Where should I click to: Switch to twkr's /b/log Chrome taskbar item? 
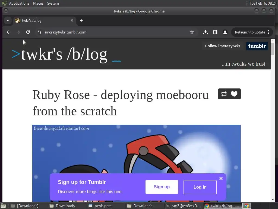(222, 206)
